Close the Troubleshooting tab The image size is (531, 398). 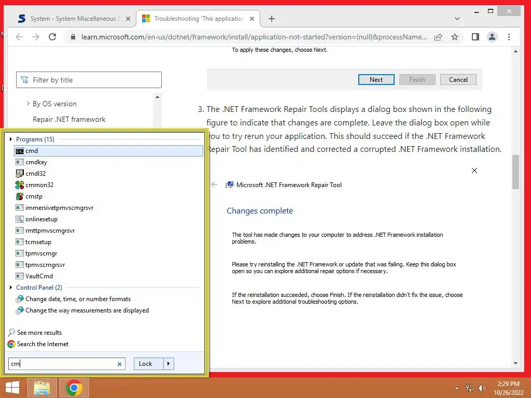pos(252,19)
